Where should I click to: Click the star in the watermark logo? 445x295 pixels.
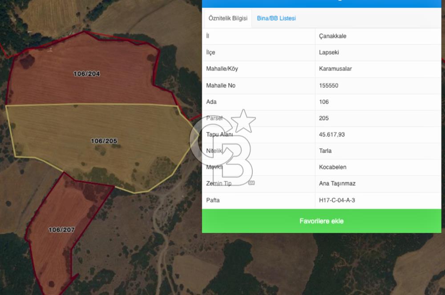244,121
